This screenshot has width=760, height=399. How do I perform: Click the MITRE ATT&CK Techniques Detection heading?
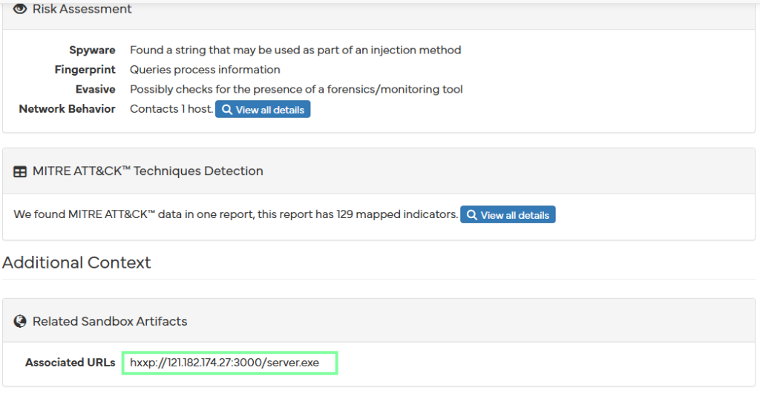[x=148, y=171]
